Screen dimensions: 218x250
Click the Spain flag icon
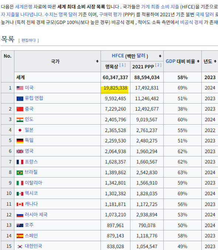click(20, 236)
